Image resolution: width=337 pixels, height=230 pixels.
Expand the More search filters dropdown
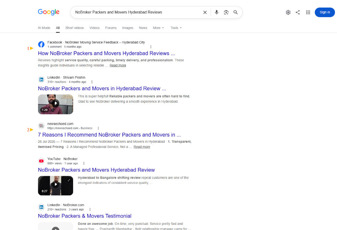tap(159, 28)
